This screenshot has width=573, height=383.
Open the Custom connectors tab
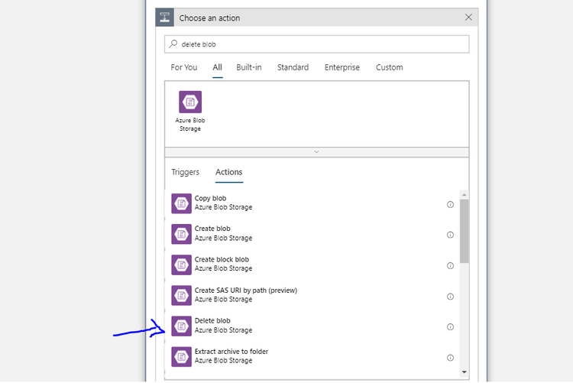[x=389, y=67]
